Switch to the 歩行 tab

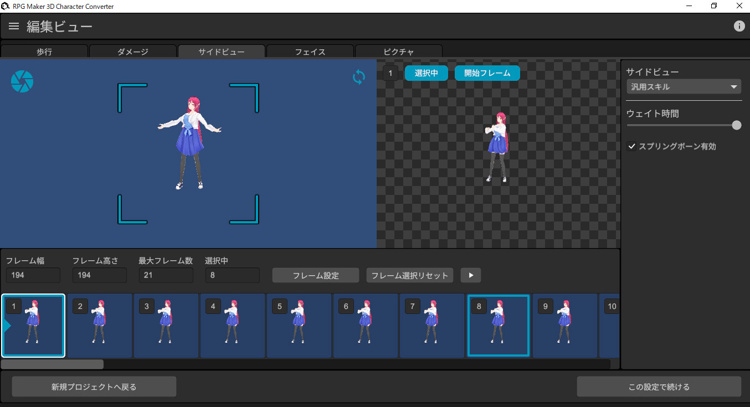(x=44, y=51)
